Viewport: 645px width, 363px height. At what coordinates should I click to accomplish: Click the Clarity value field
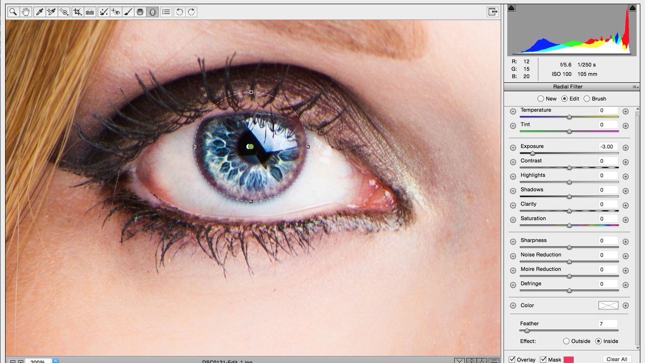coord(608,205)
